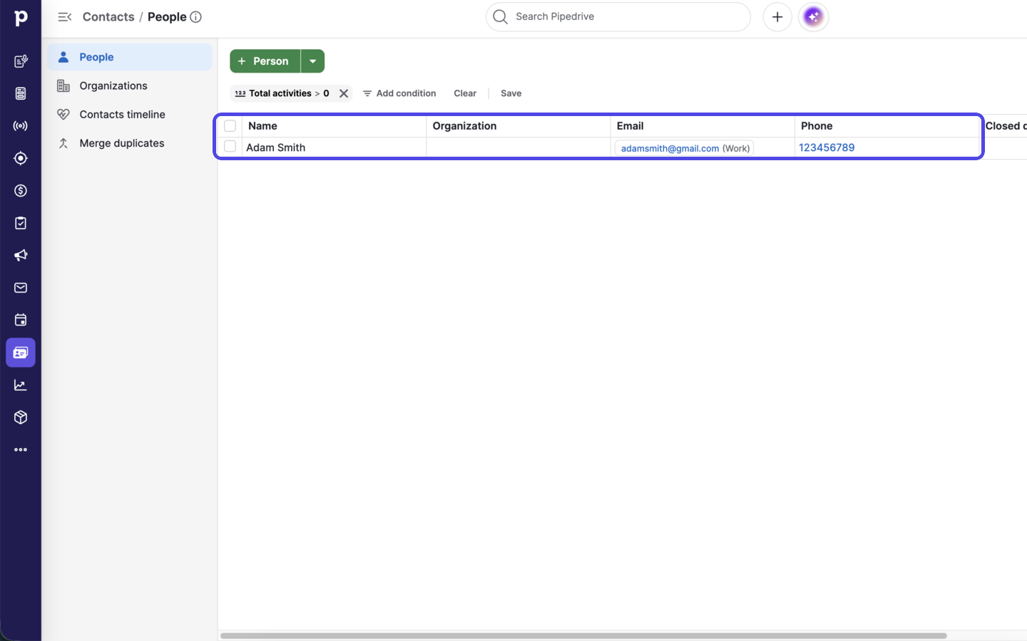This screenshot has height=641, width=1027.
Task: Click the info icon beside People title
Action: 196,17
